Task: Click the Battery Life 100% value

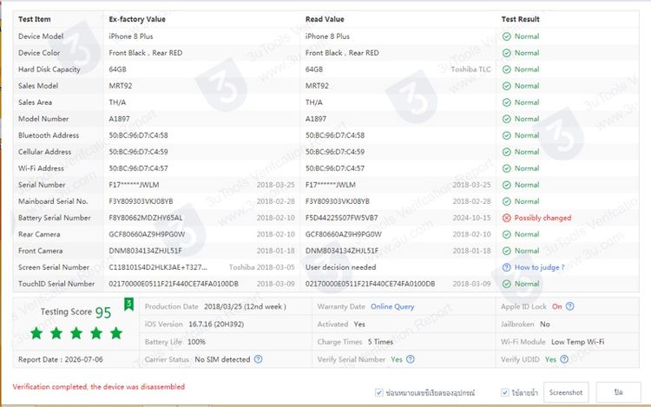Action: click(x=196, y=342)
